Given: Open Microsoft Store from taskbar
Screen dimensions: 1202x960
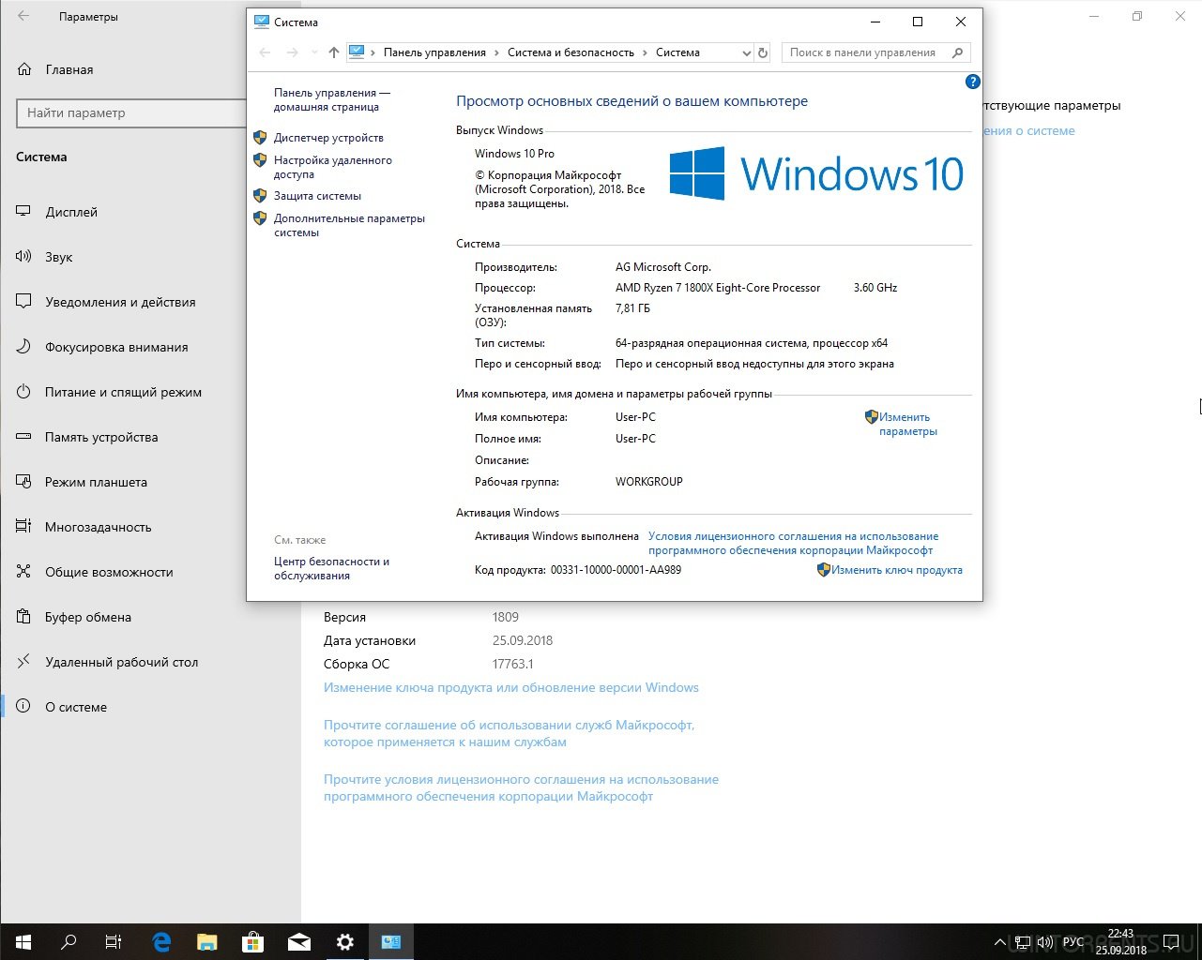Looking at the screenshot, I should (253, 942).
